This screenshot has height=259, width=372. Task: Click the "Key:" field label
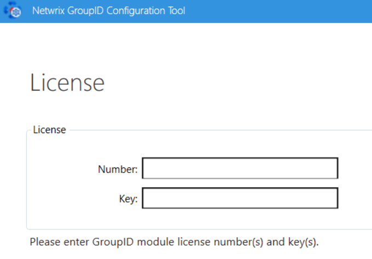(x=128, y=199)
